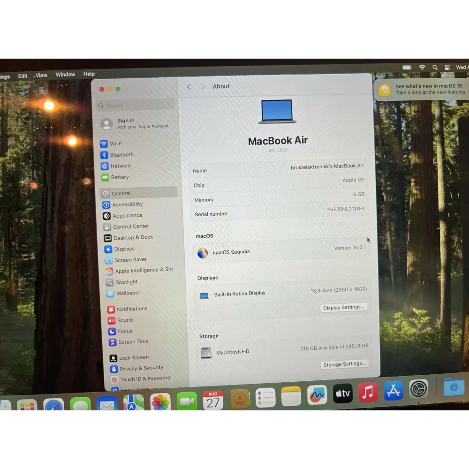Open Safari from the Dock
The height and width of the screenshot is (469, 469).
(x=53, y=404)
